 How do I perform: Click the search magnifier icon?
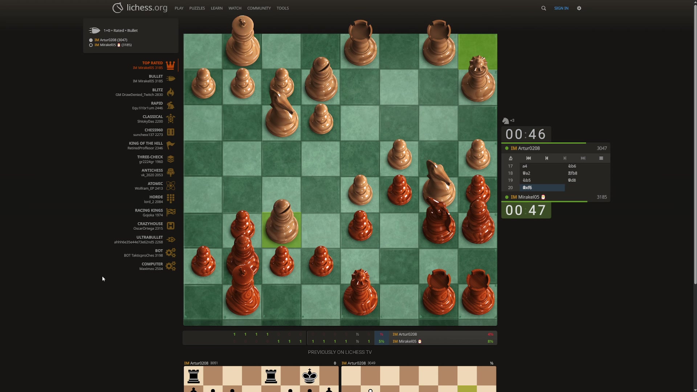[543, 8]
